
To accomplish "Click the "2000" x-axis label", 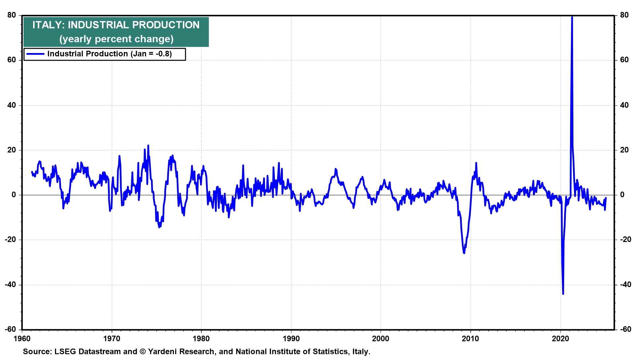I will point(381,338).
